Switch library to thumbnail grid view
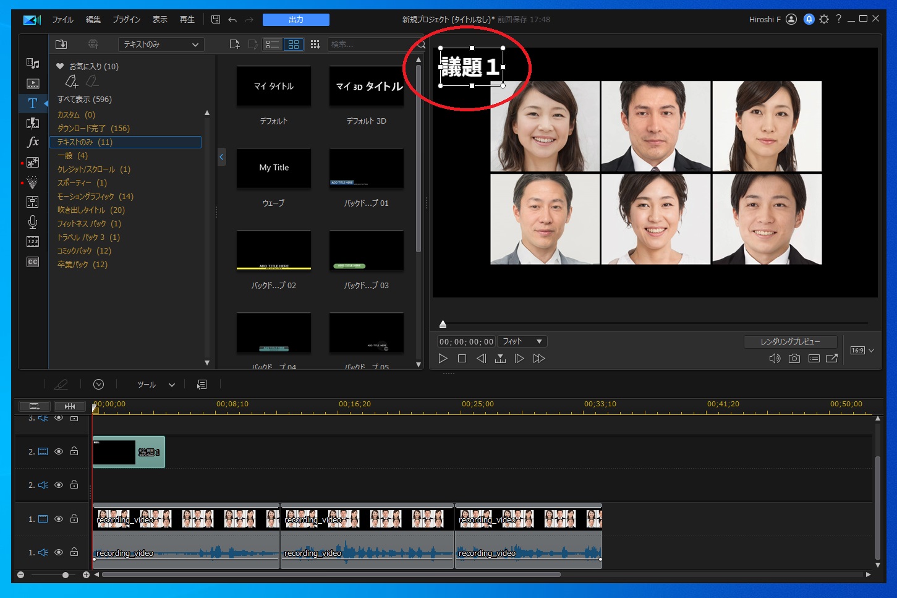Image resolution: width=897 pixels, height=598 pixels. tap(294, 45)
